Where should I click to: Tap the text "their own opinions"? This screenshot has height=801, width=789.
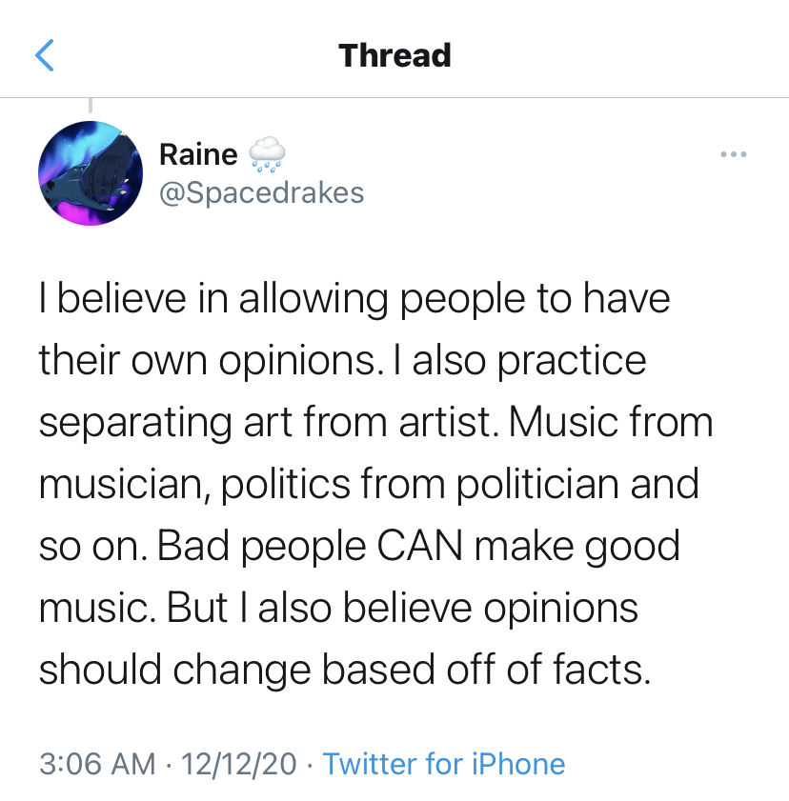tap(207, 362)
